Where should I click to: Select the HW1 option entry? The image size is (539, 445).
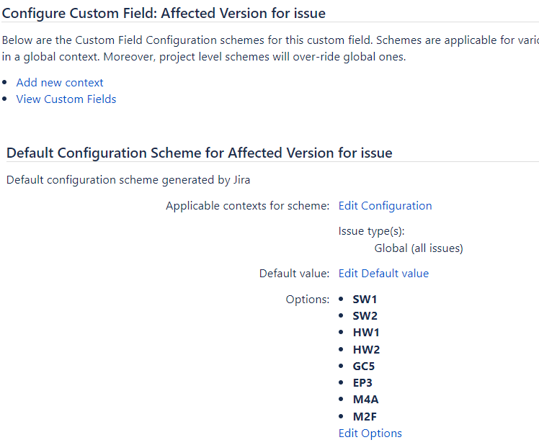coord(366,333)
